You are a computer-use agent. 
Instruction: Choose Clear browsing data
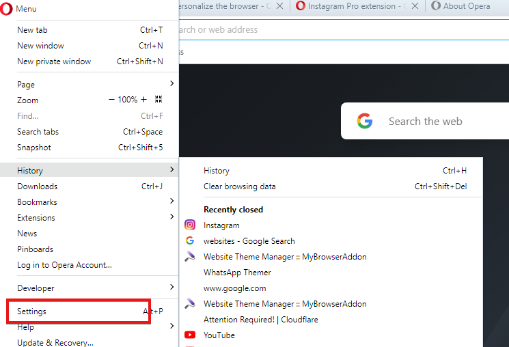tap(331, 186)
